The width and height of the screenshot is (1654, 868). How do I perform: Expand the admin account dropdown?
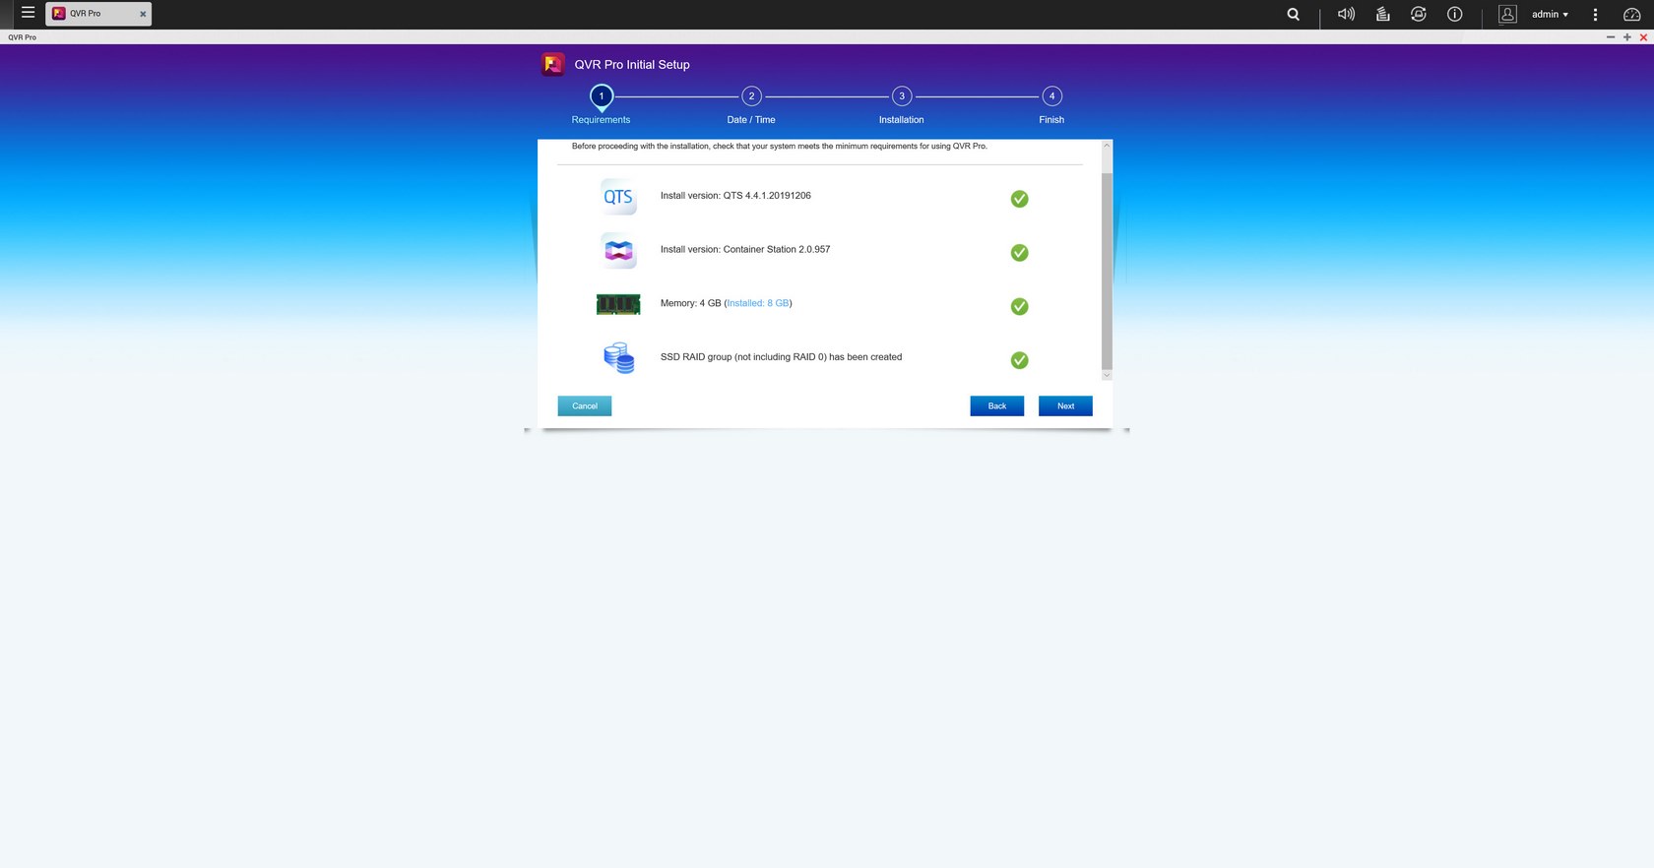pos(1551,14)
